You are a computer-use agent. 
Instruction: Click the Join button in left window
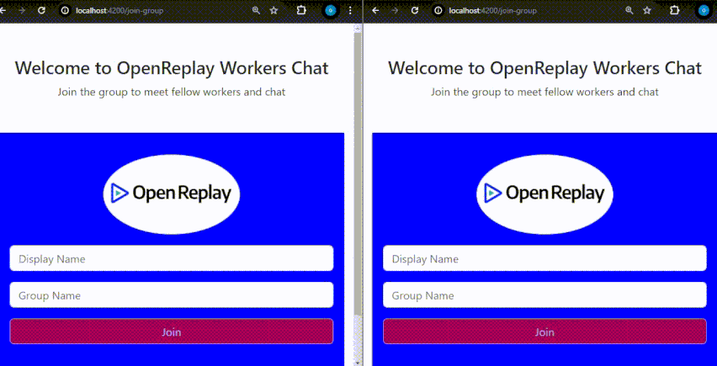pyautogui.click(x=172, y=332)
